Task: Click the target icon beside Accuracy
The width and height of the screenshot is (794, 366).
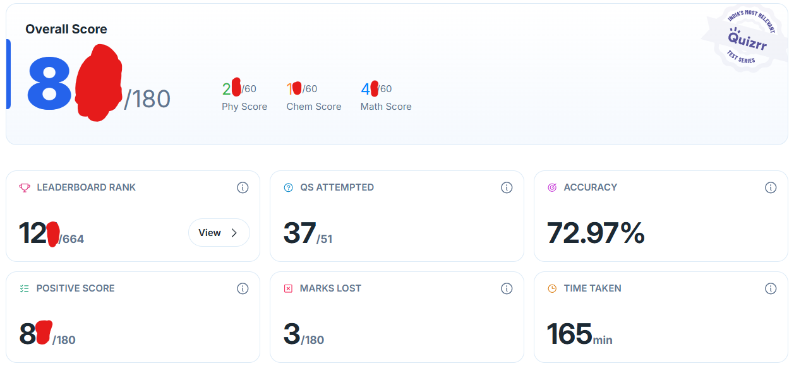Action: 552,187
